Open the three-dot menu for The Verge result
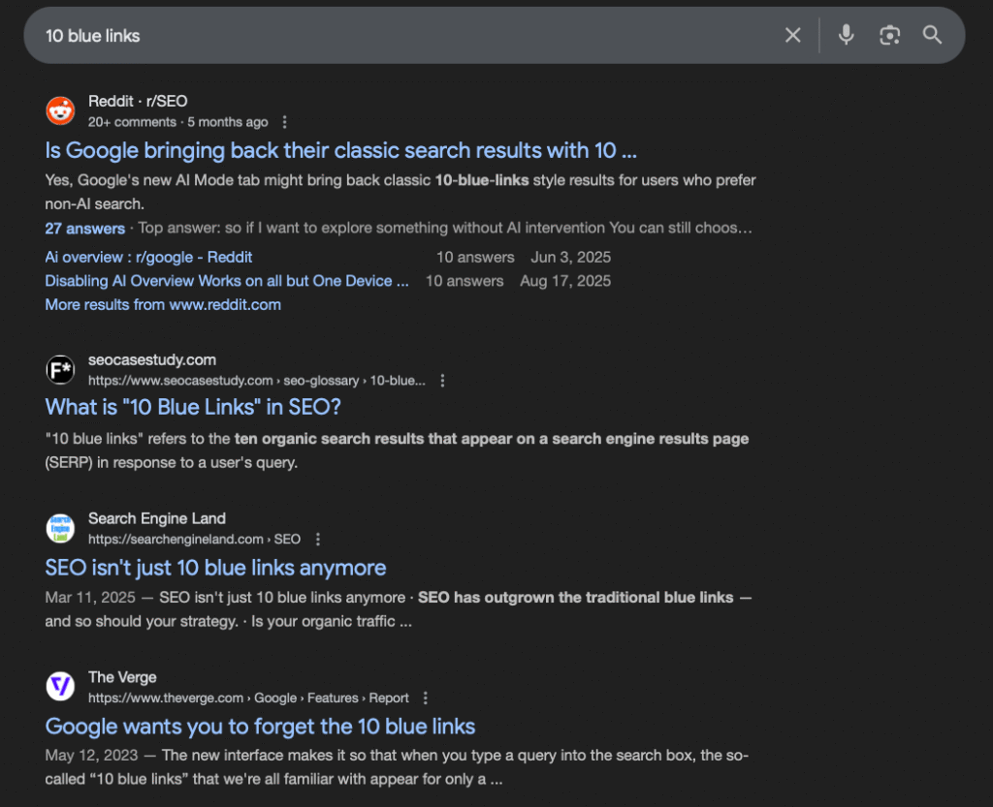993x807 pixels. pyautogui.click(x=426, y=698)
